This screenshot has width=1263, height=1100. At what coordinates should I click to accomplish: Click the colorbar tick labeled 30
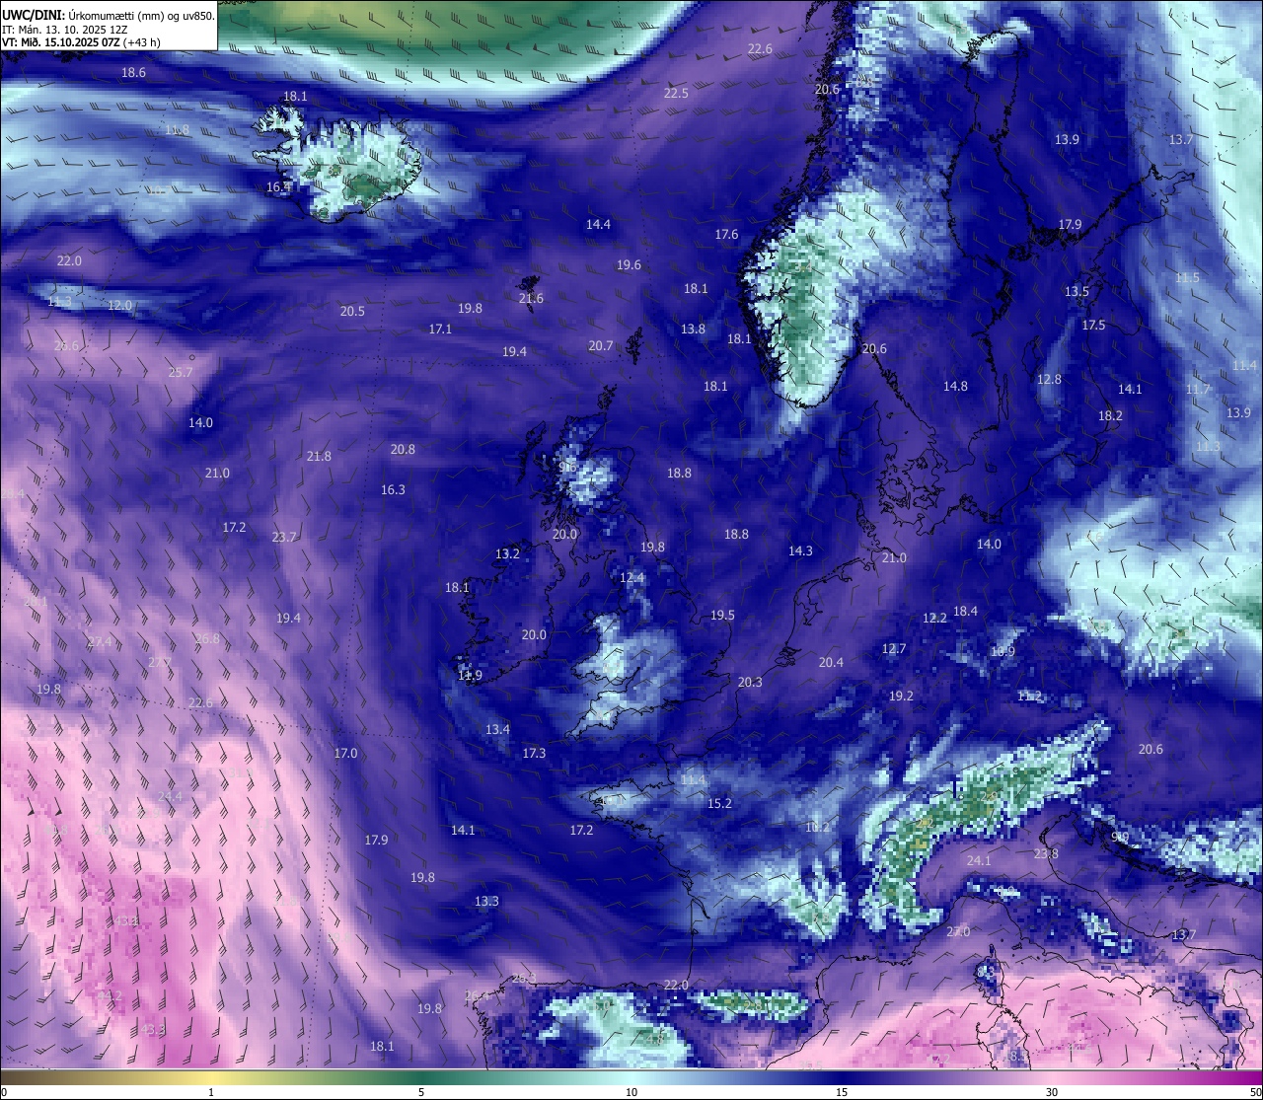(x=1052, y=1092)
